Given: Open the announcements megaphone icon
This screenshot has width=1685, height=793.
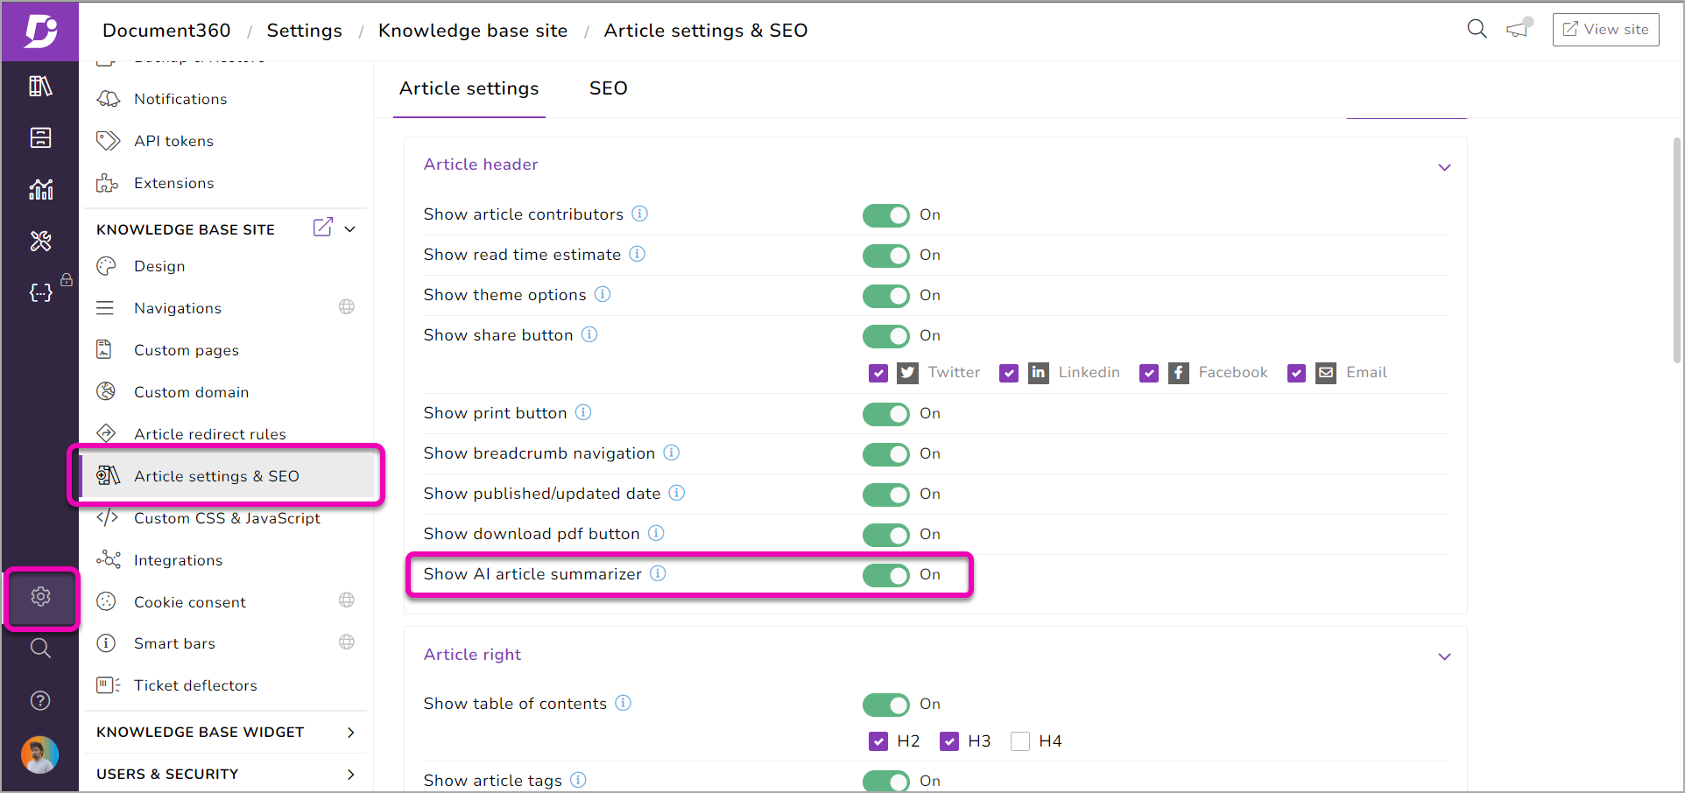Looking at the screenshot, I should (1519, 29).
